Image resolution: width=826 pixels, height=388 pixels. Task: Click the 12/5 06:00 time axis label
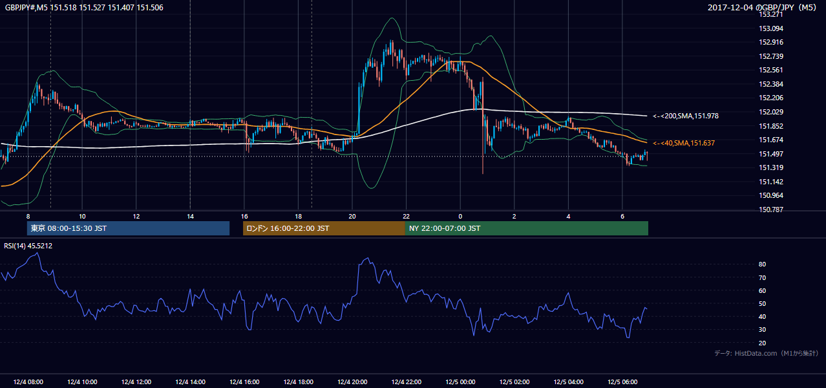click(622, 382)
